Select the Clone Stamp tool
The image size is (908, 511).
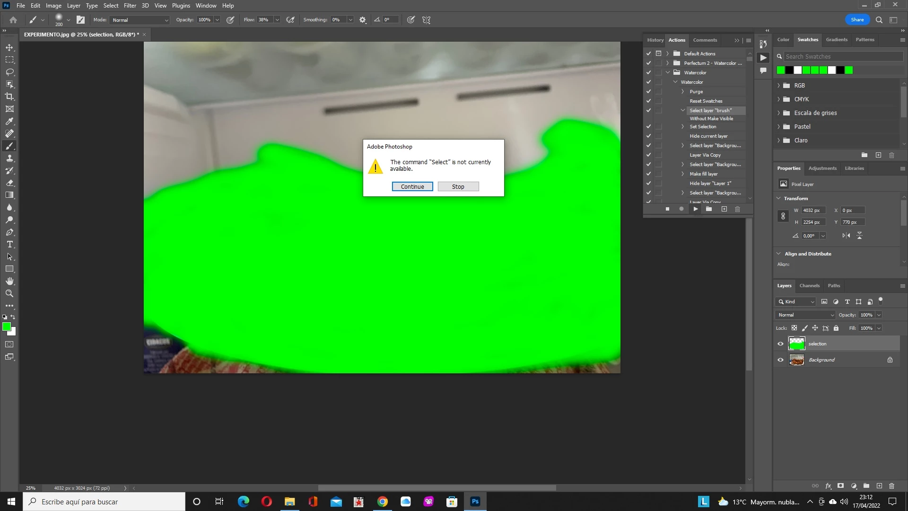pyautogui.click(x=9, y=158)
